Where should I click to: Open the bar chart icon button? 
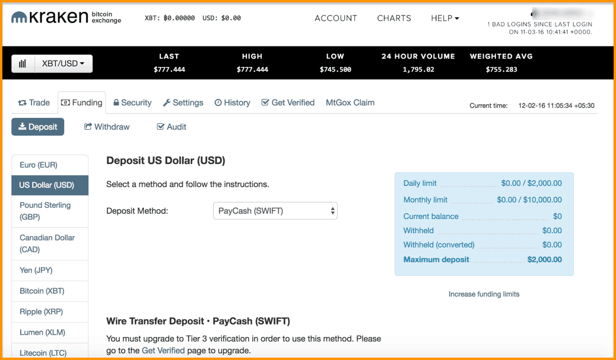[23, 63]
